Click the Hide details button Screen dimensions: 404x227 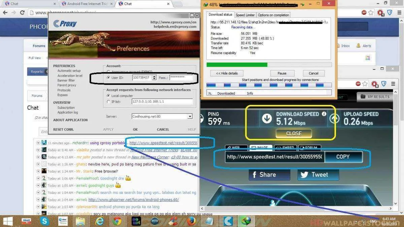tap(227, 73)
